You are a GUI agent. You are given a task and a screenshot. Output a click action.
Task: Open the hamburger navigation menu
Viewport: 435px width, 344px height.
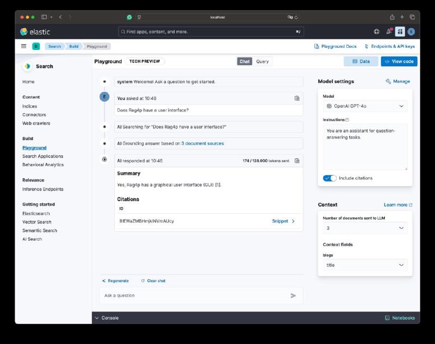pyautogui.click(x=24, y=46)
